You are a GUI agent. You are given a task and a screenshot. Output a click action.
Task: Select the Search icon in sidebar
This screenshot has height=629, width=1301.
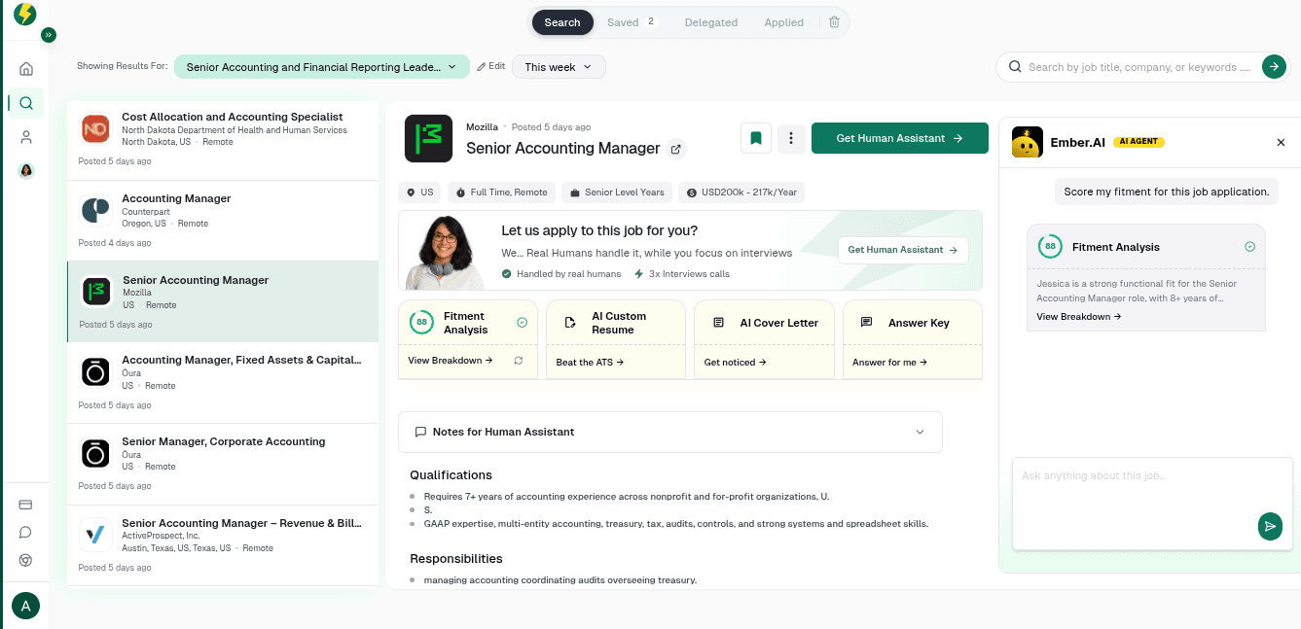coord(26,103)
